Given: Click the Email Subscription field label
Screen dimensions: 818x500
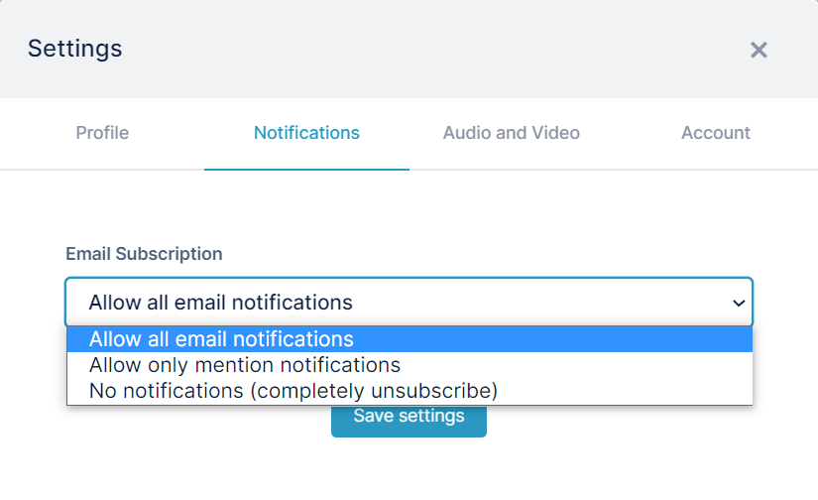Looking at the screenshot, I should click(144, 254).
